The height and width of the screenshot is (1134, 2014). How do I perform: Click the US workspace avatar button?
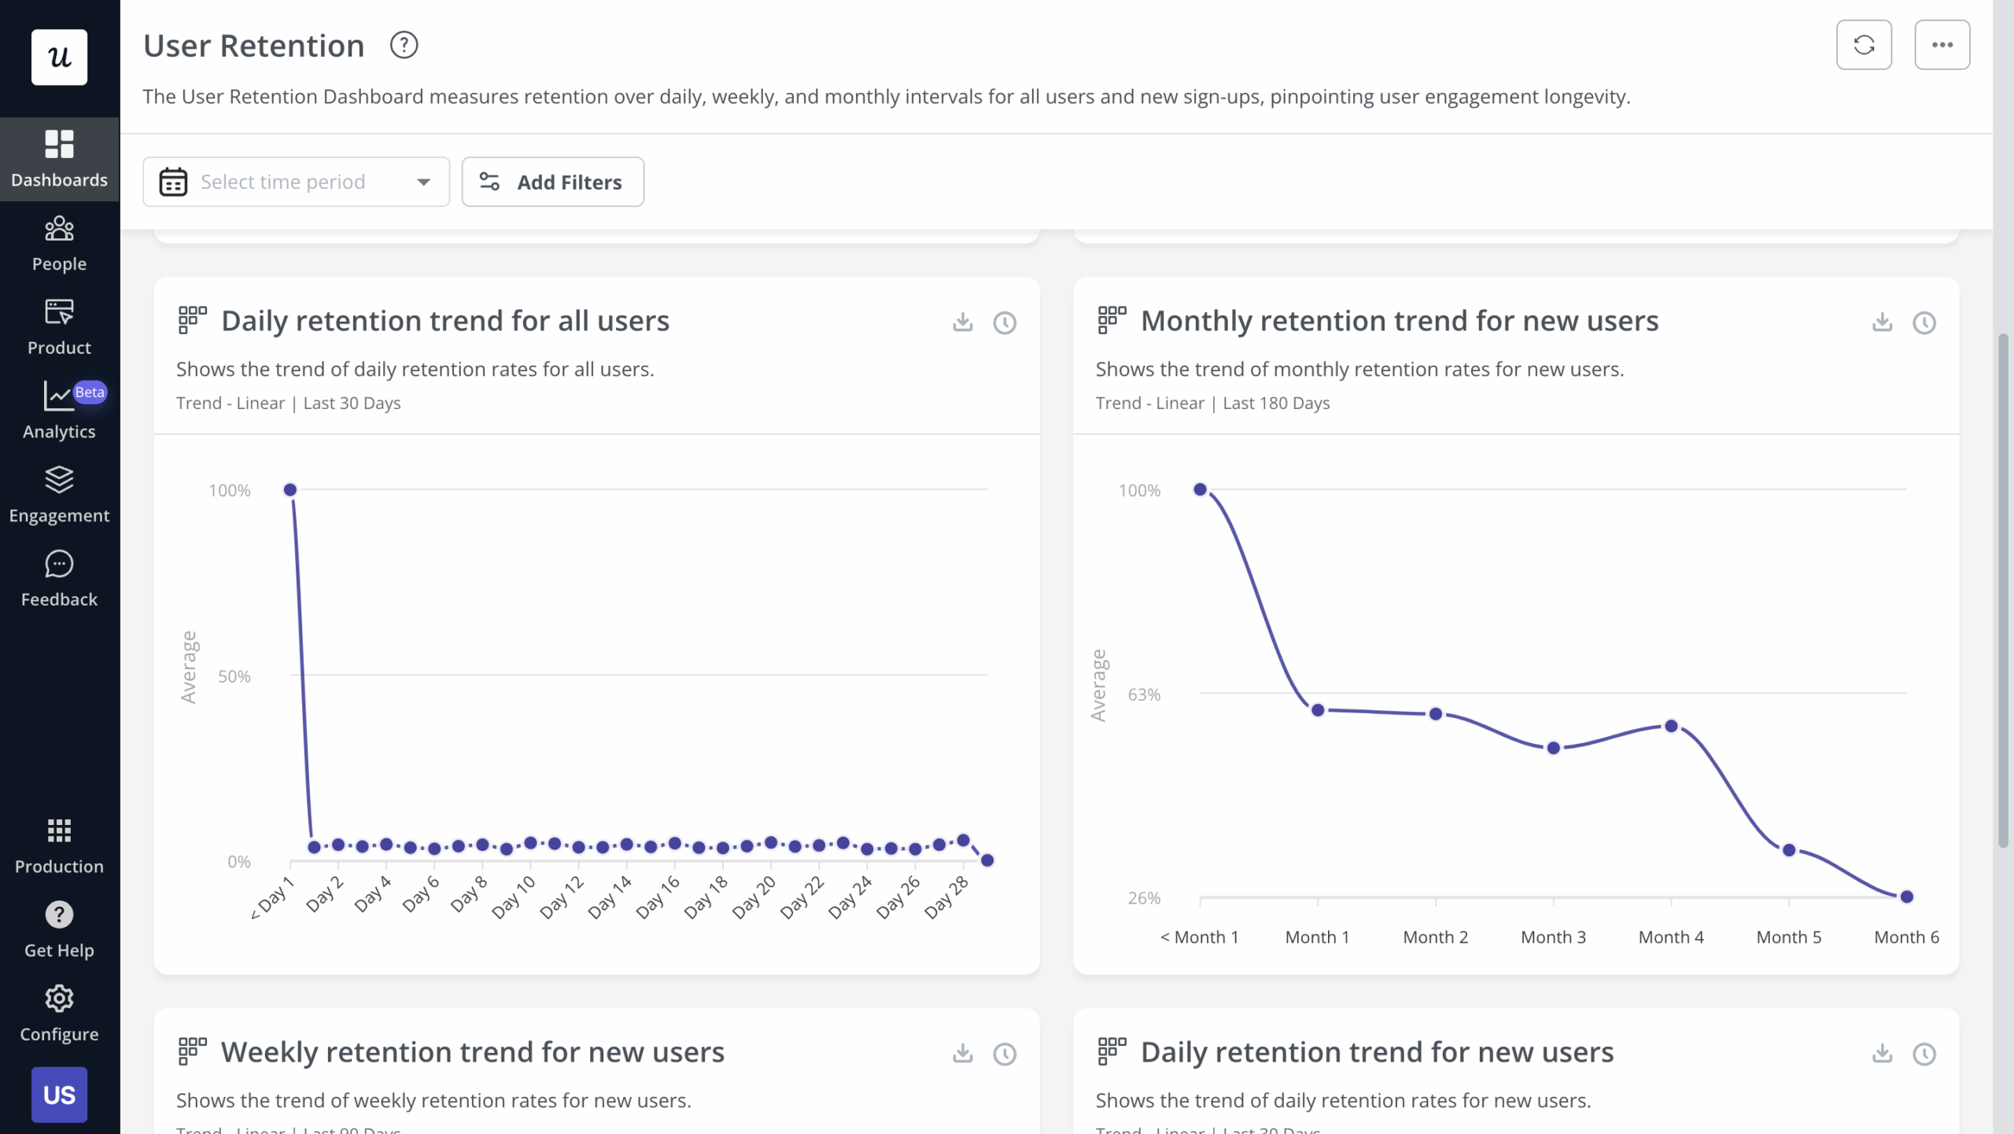(59, 1093)
